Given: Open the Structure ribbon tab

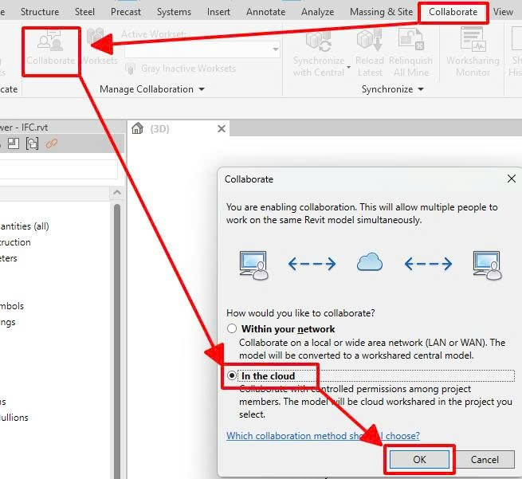Looking at the screenshot, I should pyautogui.click(x=40, y=12).
